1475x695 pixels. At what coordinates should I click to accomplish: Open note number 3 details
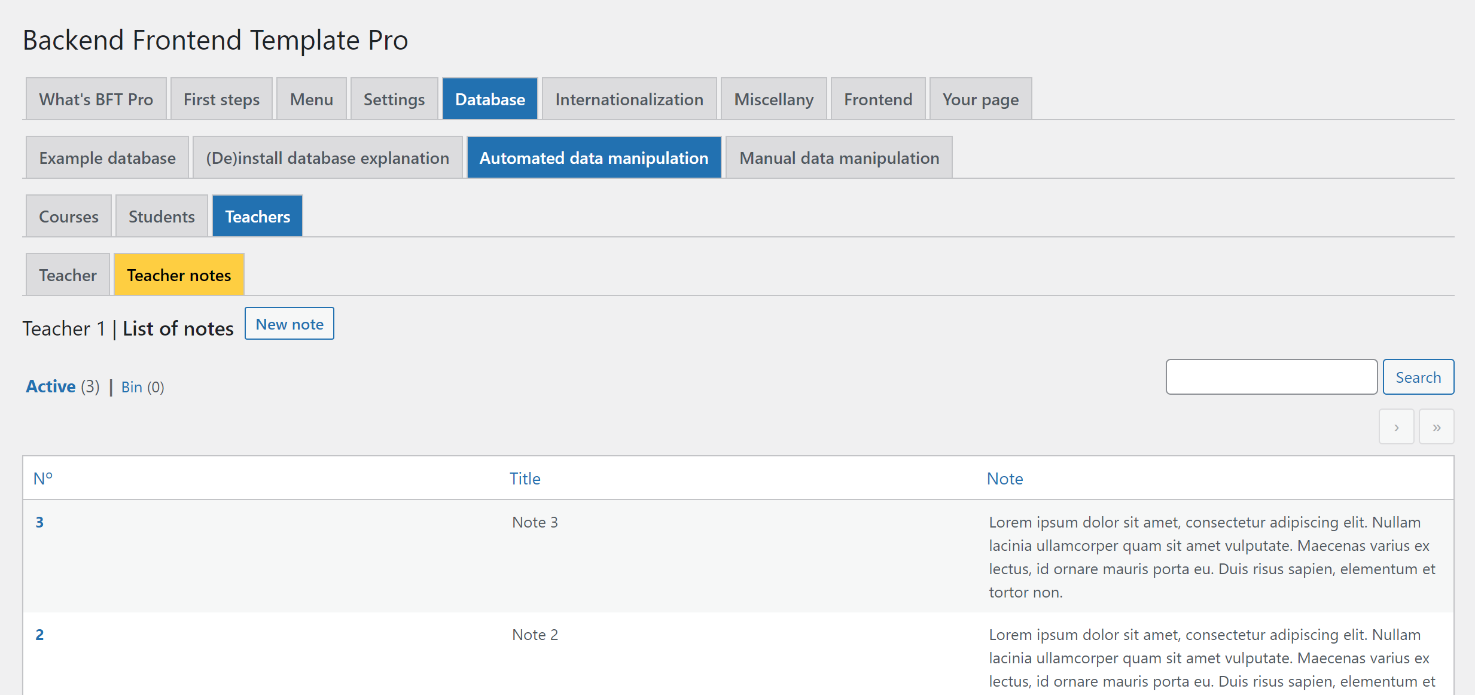[x=39, y=522]
